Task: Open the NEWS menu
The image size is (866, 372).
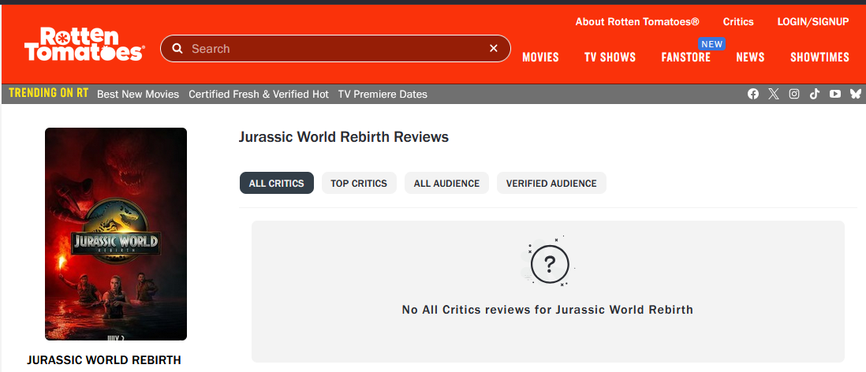Action: pyautogui.click(x=751, y=58)
